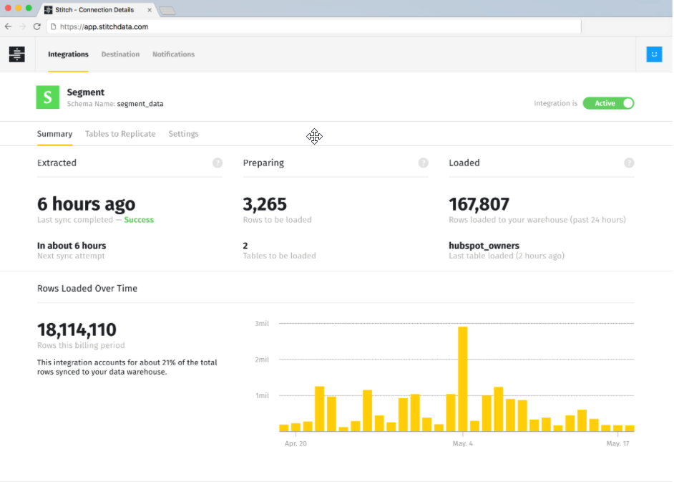Click the tallest bar at May 4
674x482 pixels.
tap(463, 379)
